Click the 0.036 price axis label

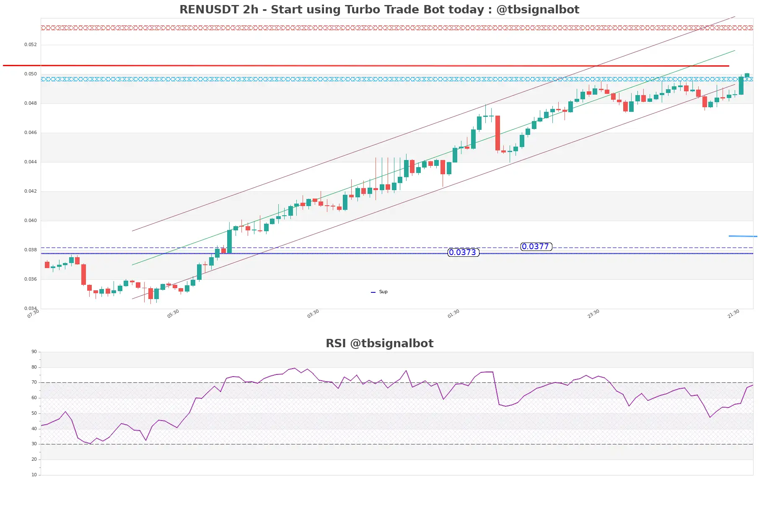pos(31,279)
